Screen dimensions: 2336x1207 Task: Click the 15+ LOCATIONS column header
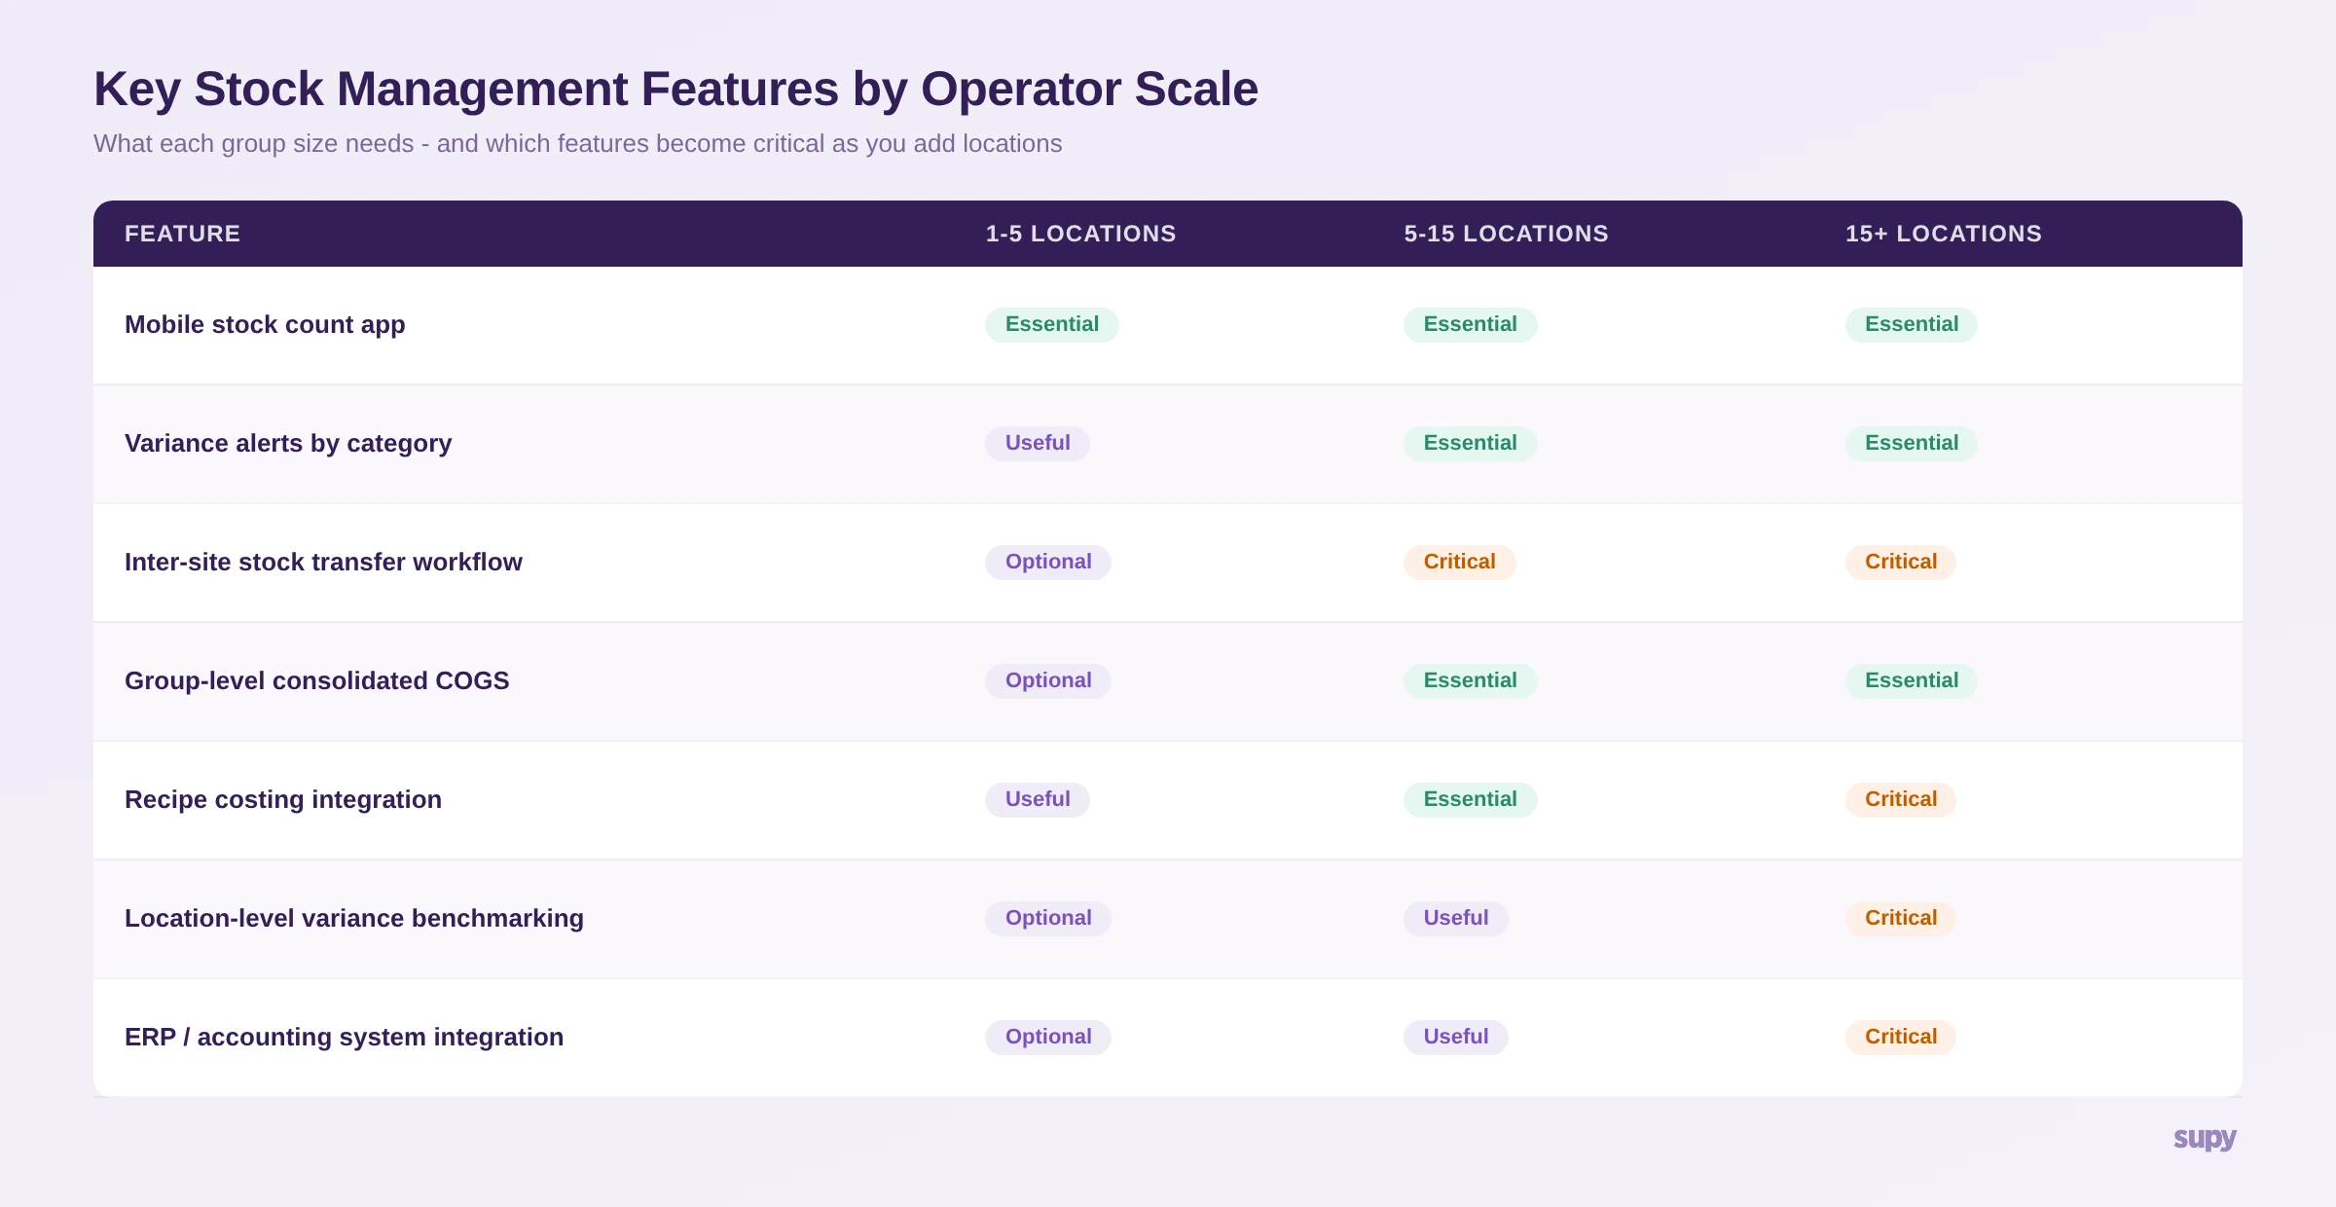(x=1943, y=234)
